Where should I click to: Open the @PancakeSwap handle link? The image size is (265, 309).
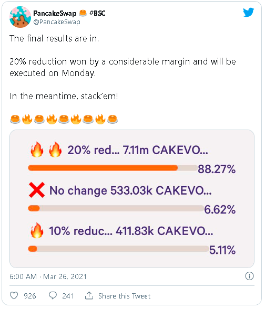[x=57, y=22]
